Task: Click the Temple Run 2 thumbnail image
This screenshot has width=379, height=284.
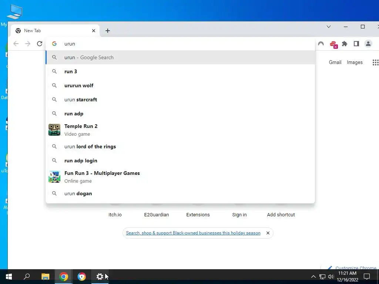Action: pyautogui.click(x=54, y=130)
